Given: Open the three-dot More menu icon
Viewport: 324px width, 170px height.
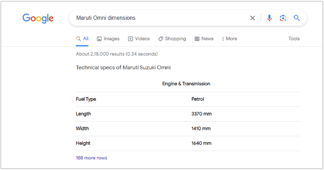Looking at the screenshot, I should 223,39.
